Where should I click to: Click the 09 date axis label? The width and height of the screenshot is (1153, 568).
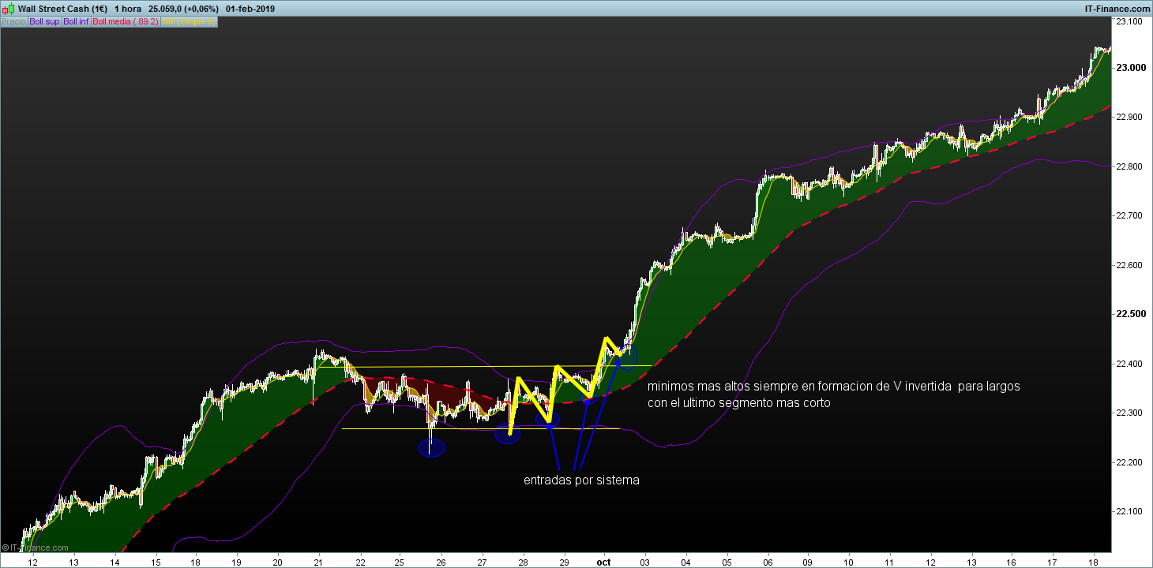[807, 562]
